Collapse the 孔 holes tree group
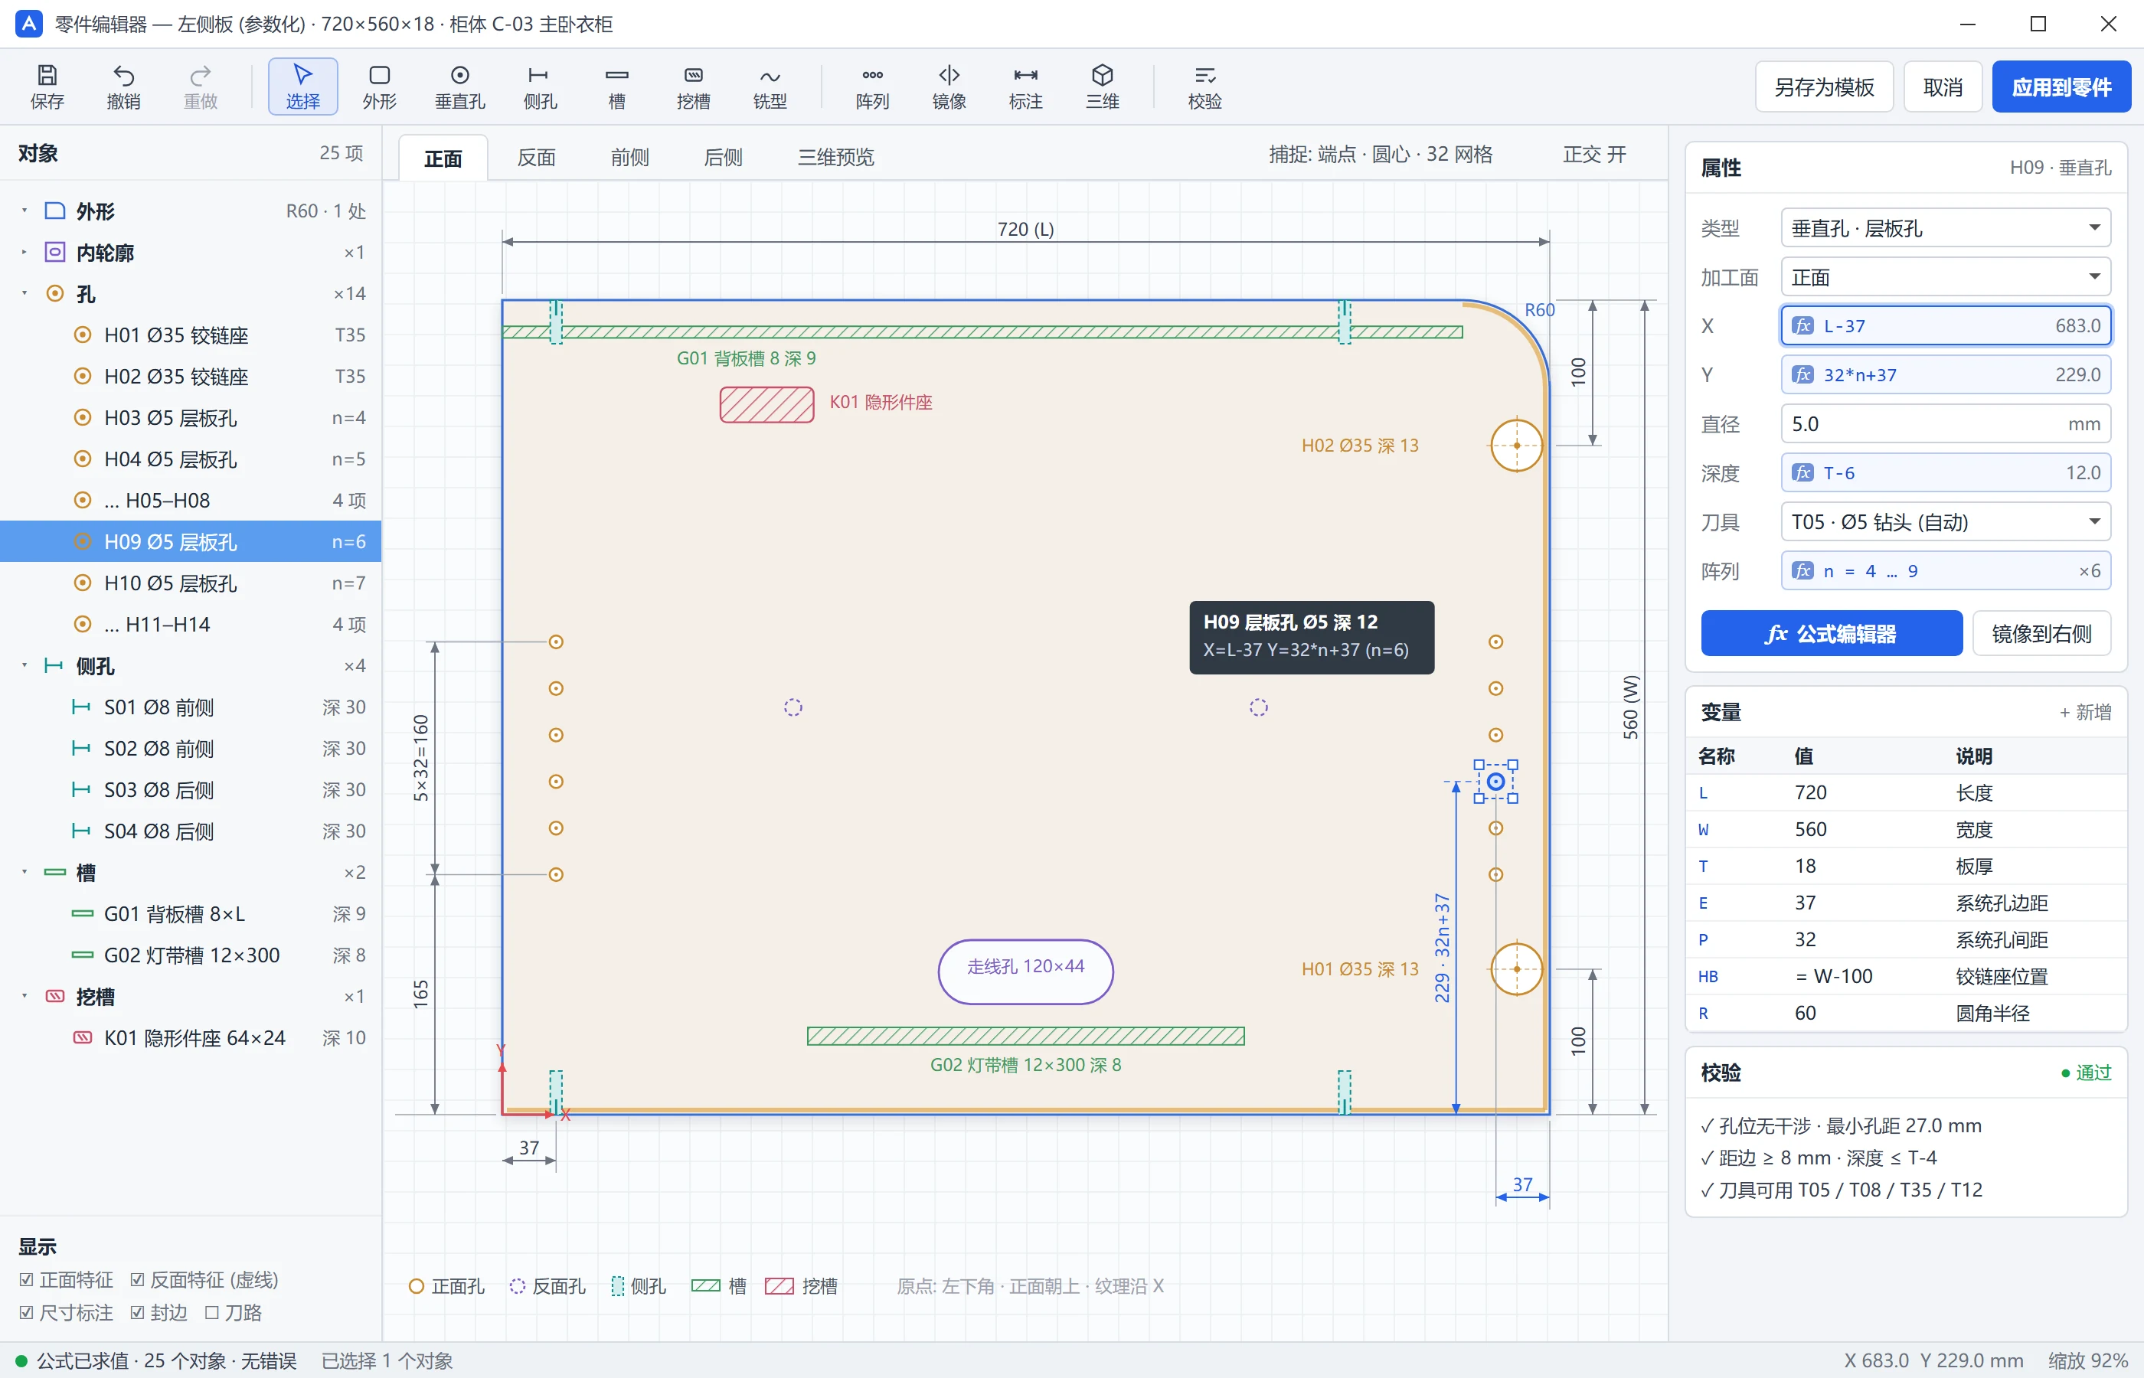Viewport: 2144px width, 1378px height. (x=25, y=293)
